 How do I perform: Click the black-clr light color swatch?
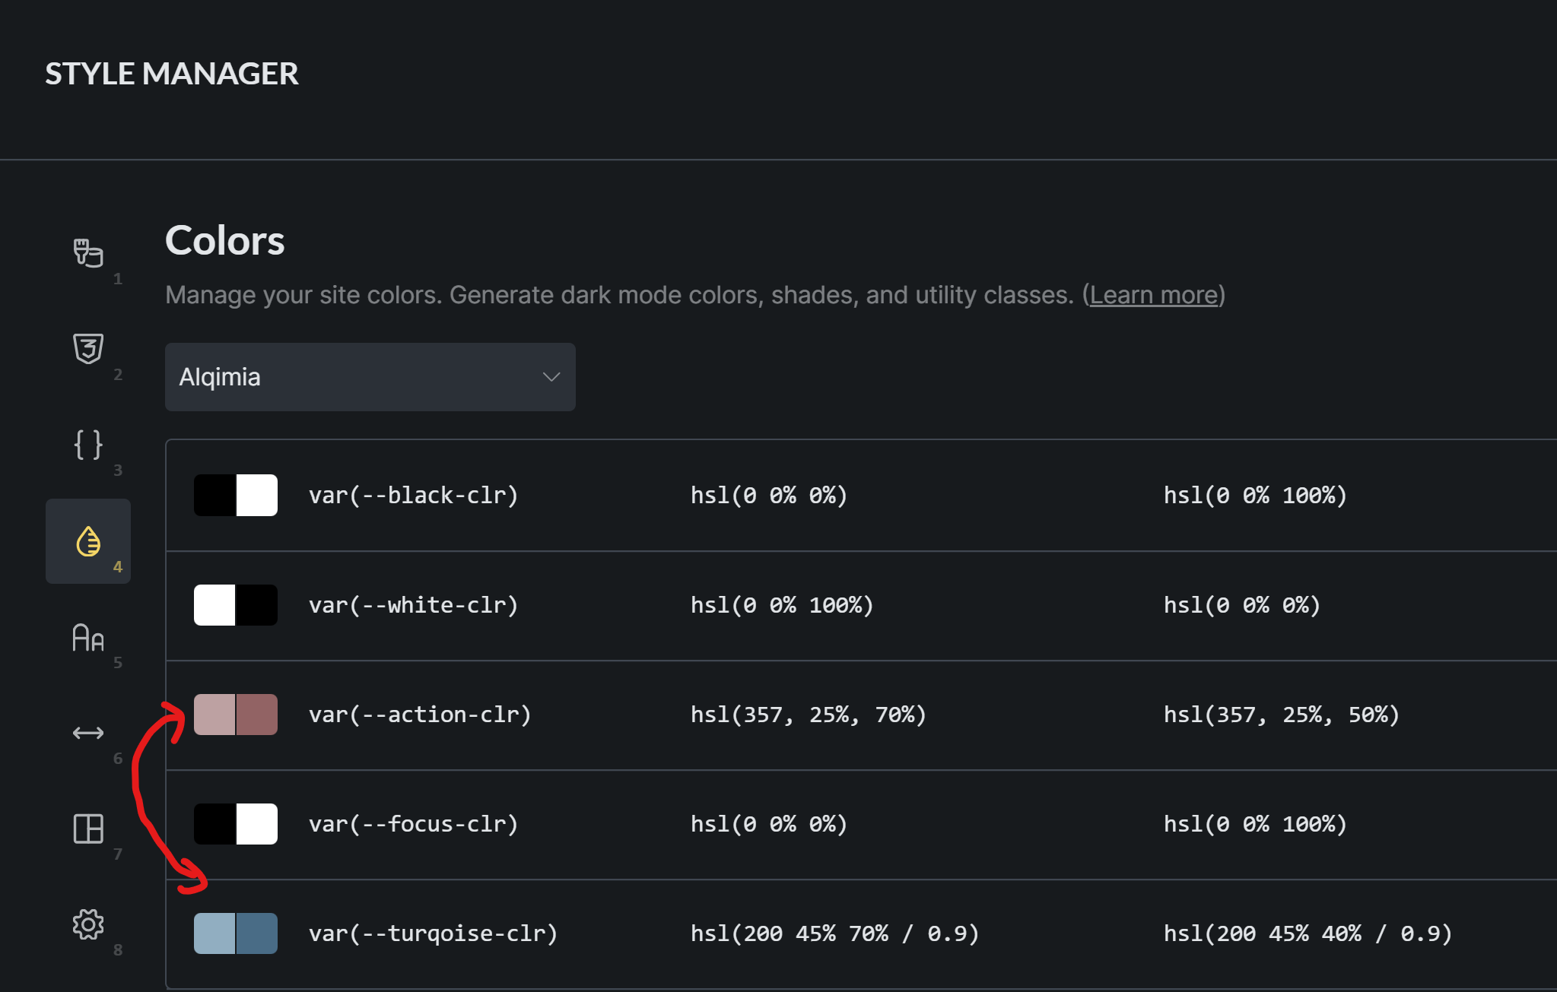pyautogui.click(x=214, y=496)
